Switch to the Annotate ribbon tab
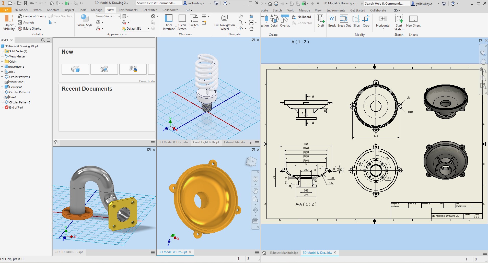Image resolution: width=488 pixels, height=263 pixels. (53, 10)
